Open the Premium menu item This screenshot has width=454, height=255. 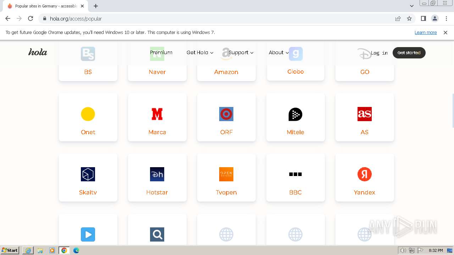[x=161, y=52]
